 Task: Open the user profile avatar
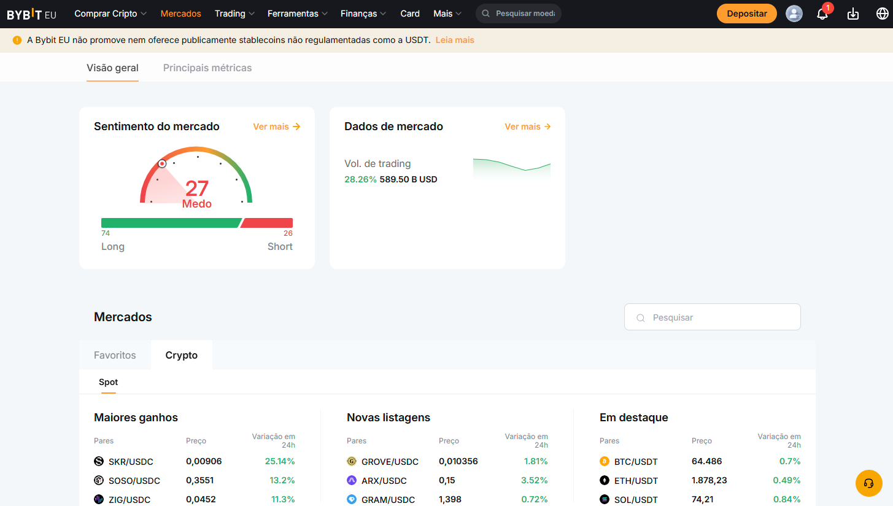[794, 14]
